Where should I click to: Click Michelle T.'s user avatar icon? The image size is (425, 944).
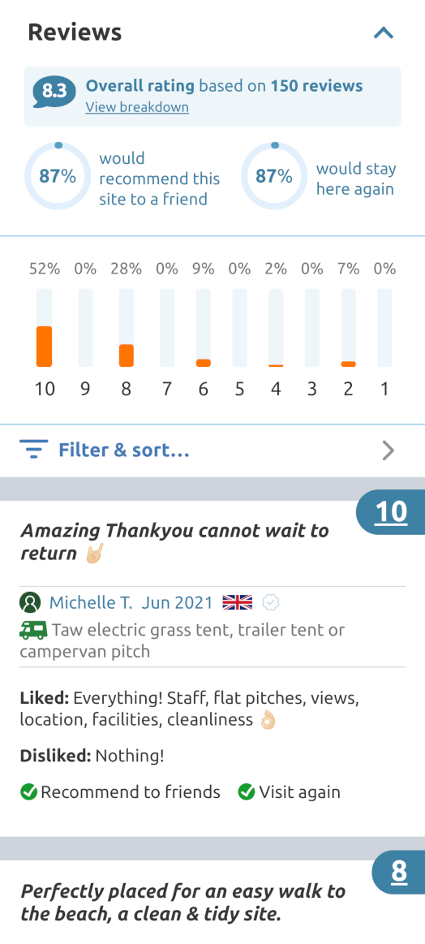[30, 602]
